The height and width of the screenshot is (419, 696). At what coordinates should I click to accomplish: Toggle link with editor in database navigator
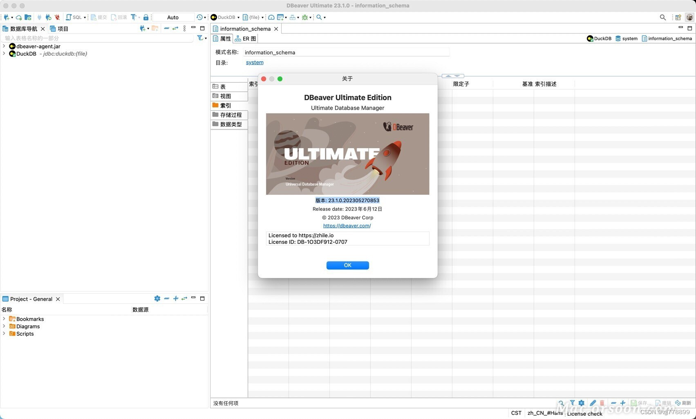pos(175,28)
